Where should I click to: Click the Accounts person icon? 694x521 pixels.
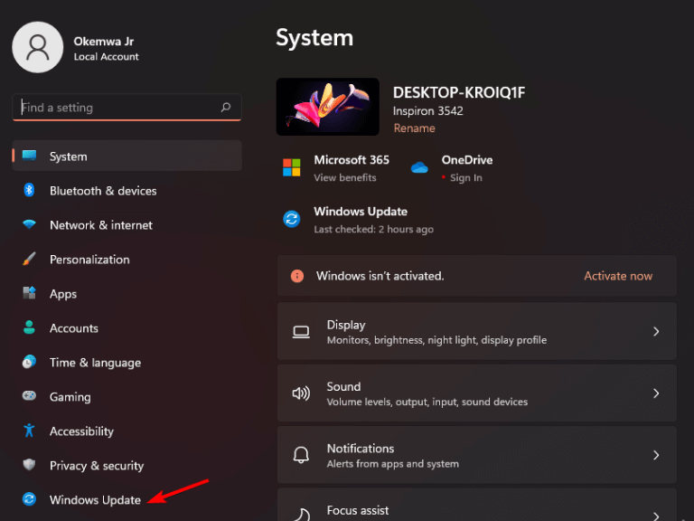coord(29,327)
